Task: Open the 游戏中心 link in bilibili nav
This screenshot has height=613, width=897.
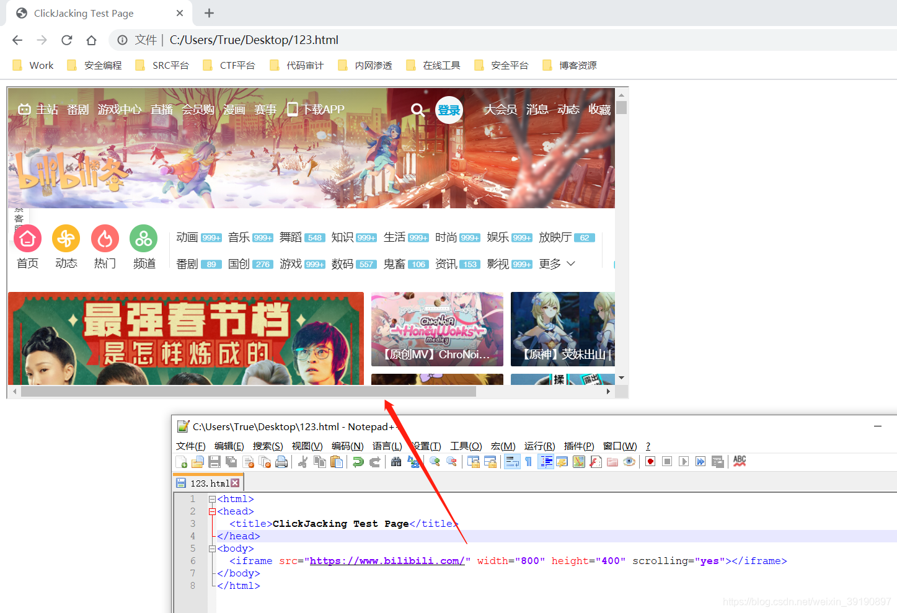Action: tap(120, 110)
